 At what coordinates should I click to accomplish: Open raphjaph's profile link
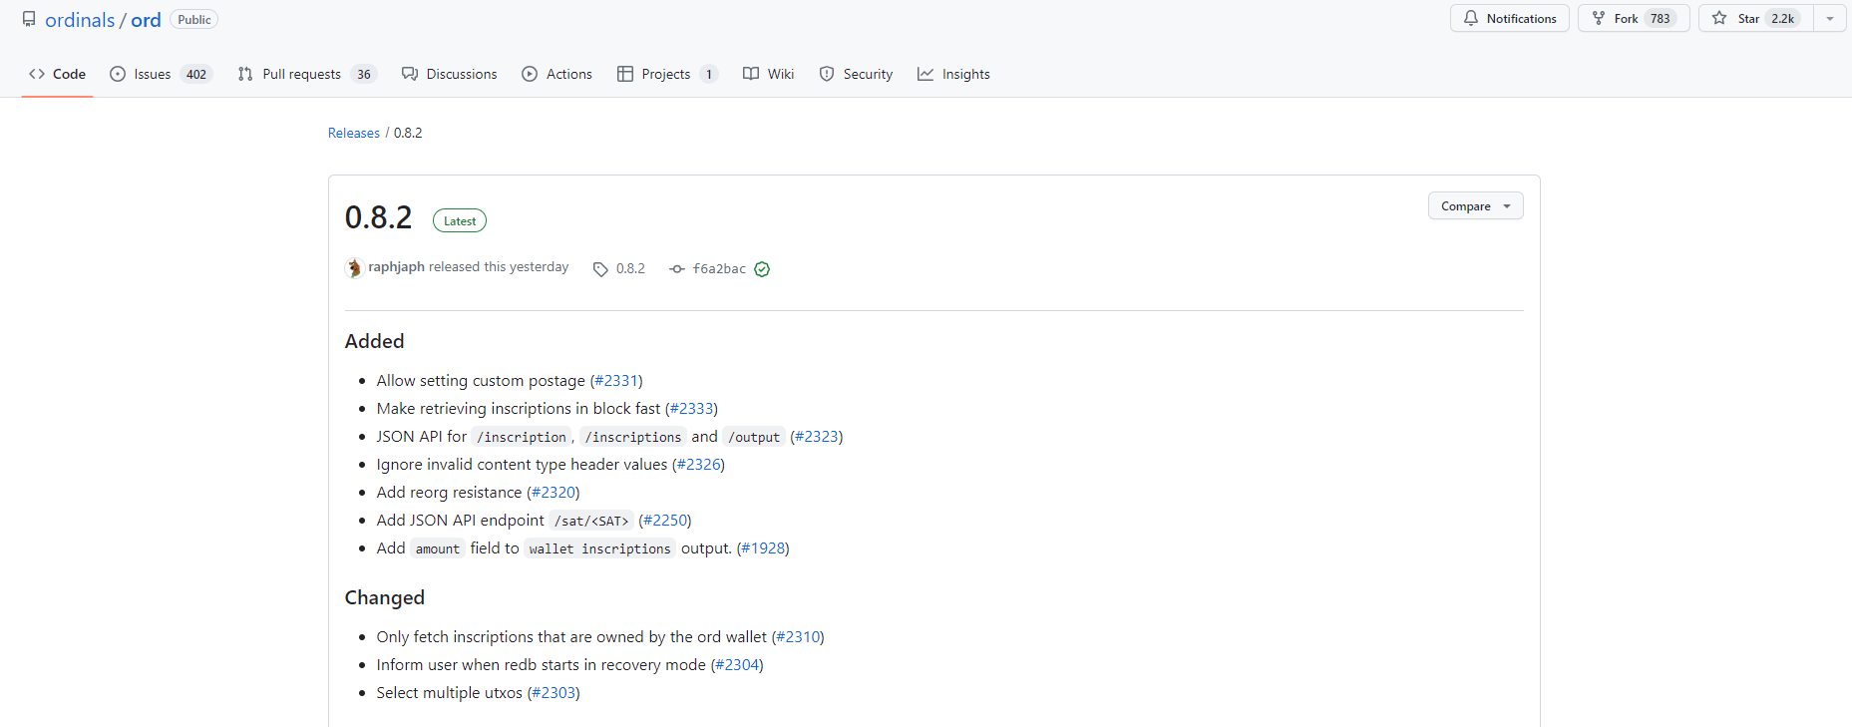coord(396,267)
